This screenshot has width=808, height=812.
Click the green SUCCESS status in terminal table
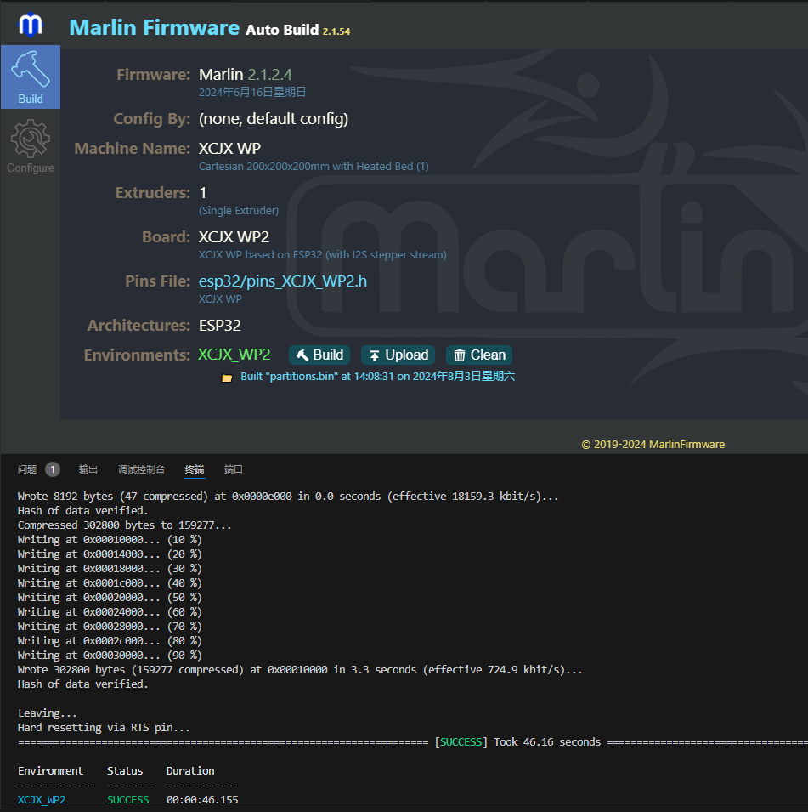click(x=127, y=800)
